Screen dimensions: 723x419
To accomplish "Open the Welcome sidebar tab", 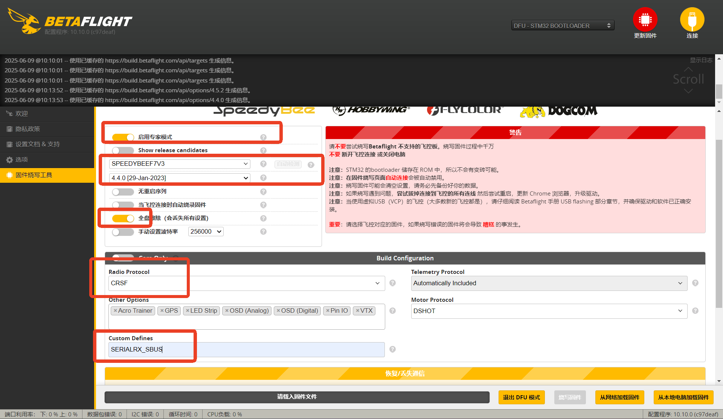I will pos(21,114).
